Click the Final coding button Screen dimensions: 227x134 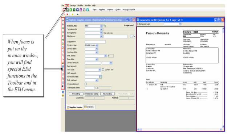coord(108,94)
